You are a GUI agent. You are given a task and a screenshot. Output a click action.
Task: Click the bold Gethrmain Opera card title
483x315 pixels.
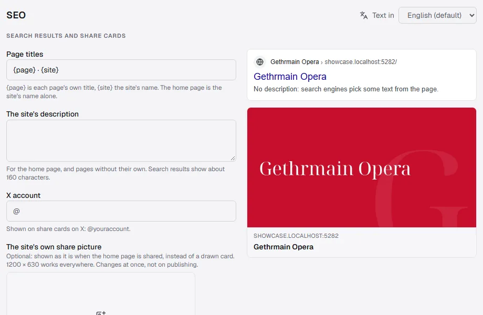tap(283, 247)
